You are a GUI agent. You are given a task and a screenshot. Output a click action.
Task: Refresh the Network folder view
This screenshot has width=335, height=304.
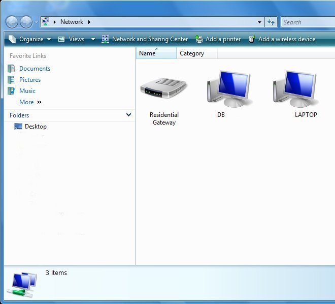(x=271, y=22)
